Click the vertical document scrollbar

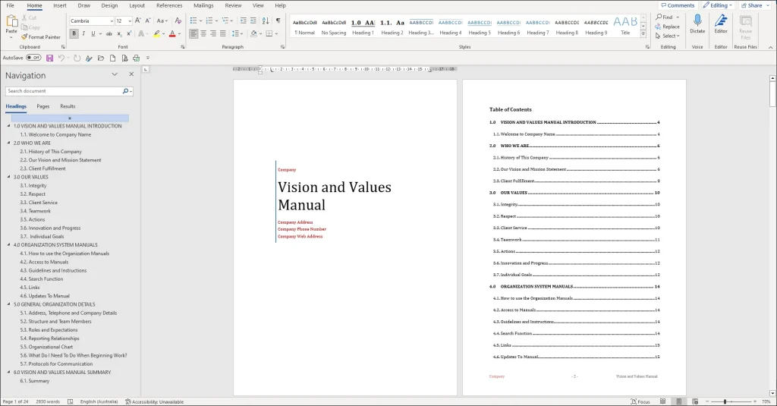coord(772,94)
